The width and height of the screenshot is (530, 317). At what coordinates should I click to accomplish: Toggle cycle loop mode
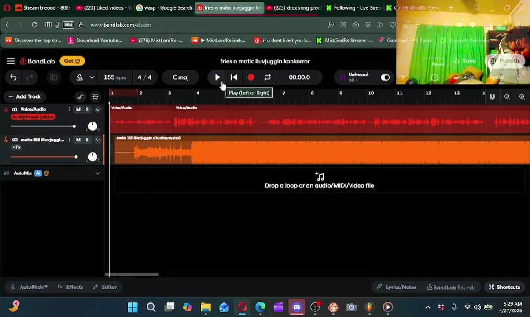point(267,77)
